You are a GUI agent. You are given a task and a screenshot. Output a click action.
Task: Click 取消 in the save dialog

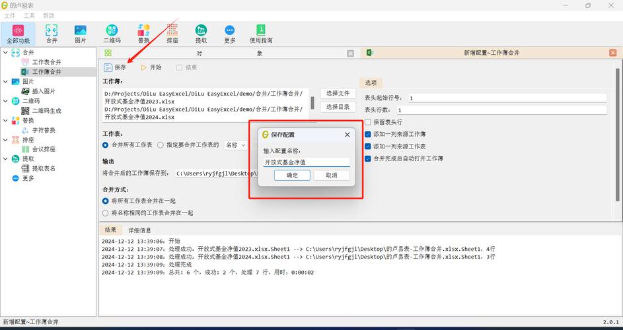332,175
